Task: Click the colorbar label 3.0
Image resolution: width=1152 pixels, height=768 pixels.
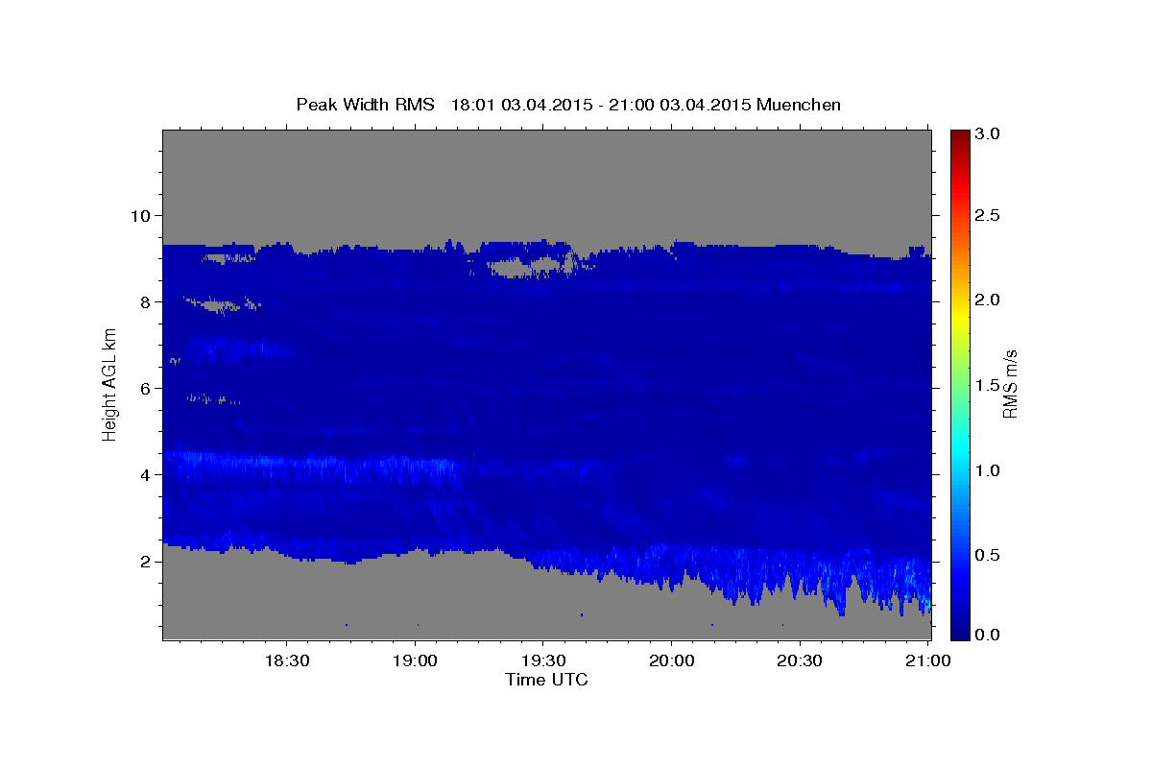Action: pyautogui.click(x=988, y=133)
